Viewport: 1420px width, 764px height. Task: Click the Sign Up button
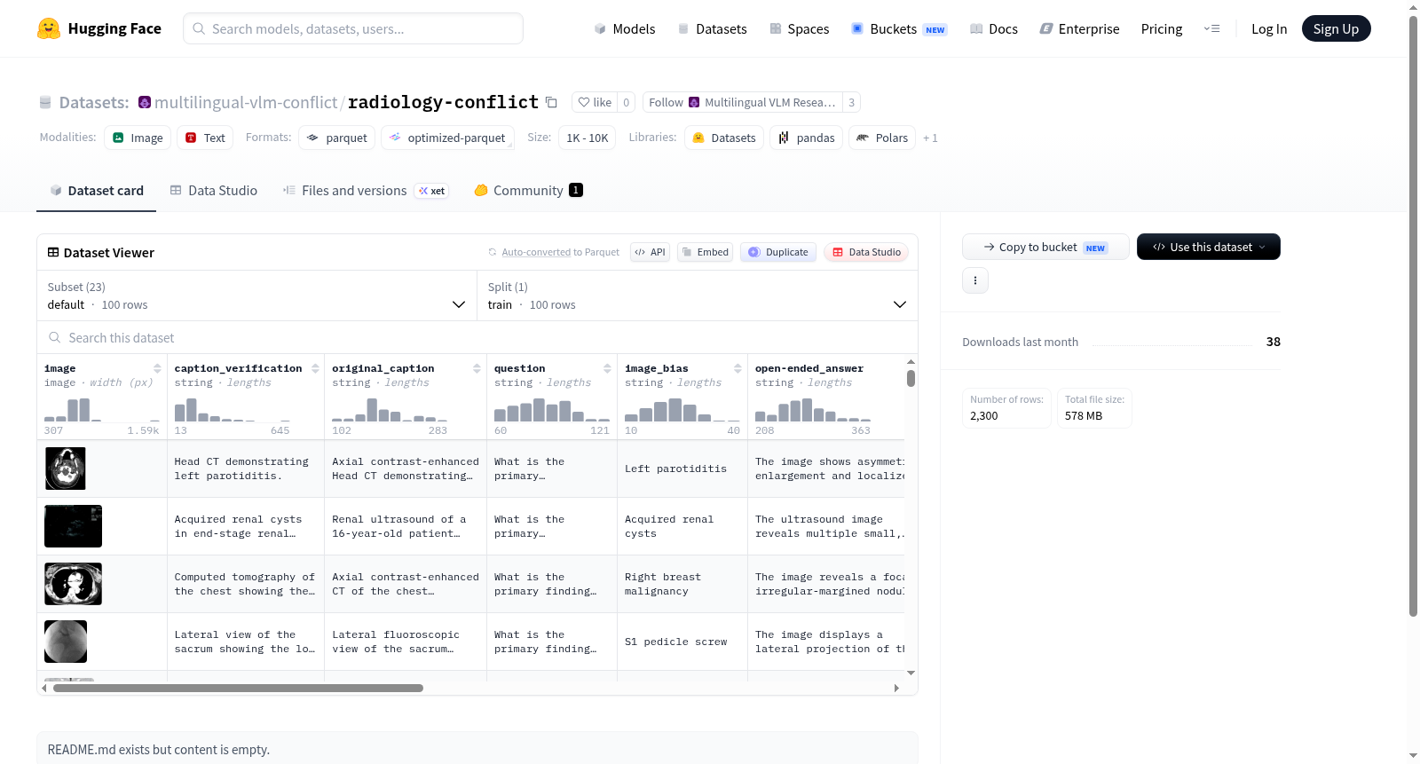[1336, 28]
